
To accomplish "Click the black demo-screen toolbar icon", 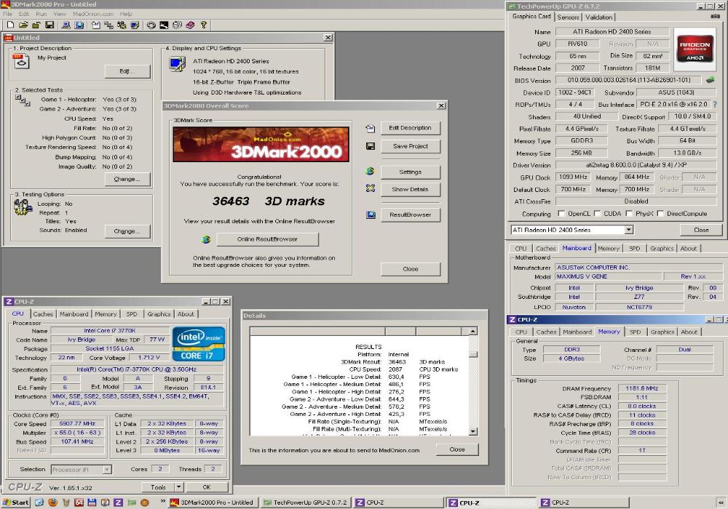I will coord(164,25).
